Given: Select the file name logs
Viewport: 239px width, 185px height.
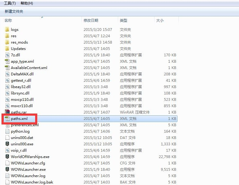Looking at the screenshot, I should [15, 30].
